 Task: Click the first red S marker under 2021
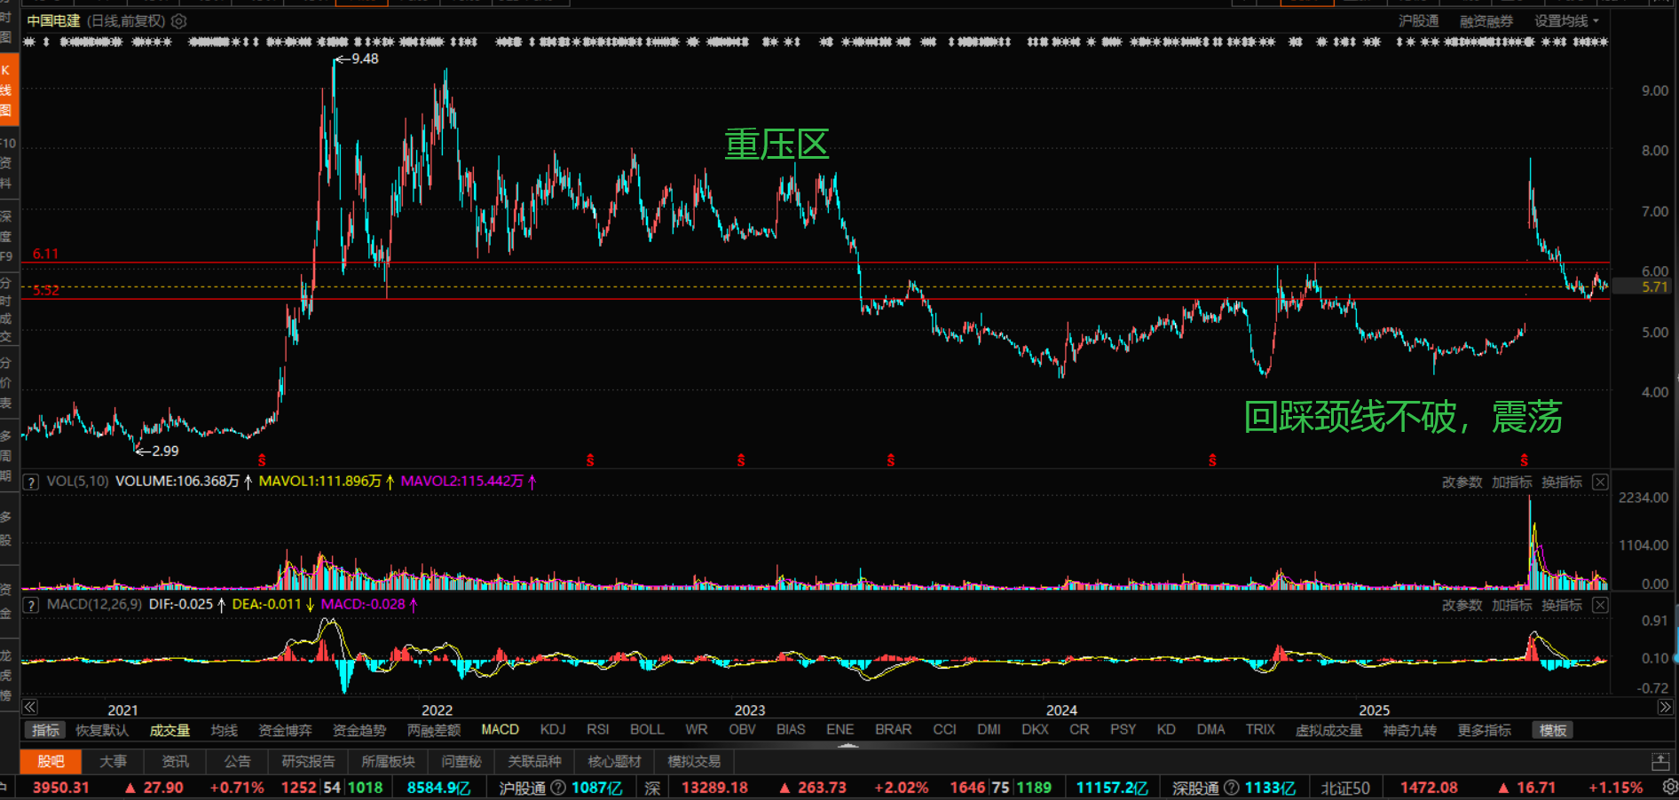click(x=262, y=460)
